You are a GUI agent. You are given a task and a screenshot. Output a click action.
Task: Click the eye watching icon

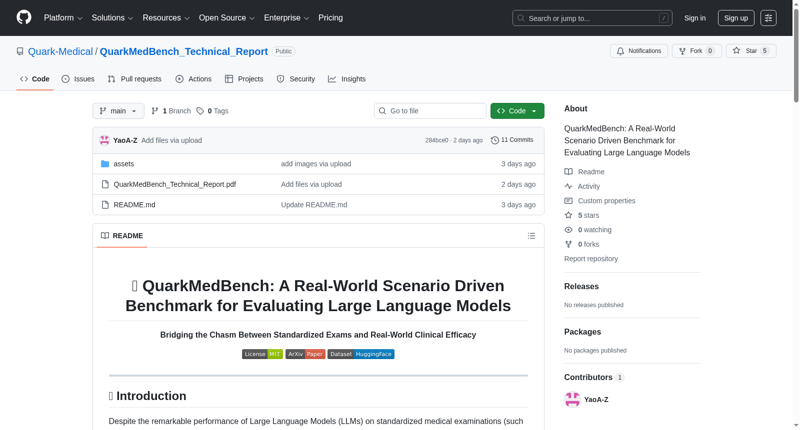point(568,230)
